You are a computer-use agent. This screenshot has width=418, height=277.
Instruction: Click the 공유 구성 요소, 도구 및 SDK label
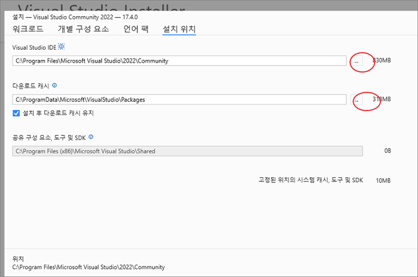49,137
